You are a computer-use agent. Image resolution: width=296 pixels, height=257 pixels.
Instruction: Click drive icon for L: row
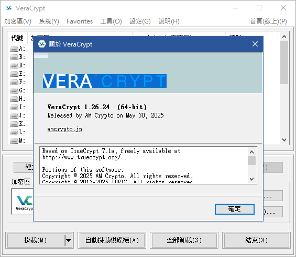[14, 132]
